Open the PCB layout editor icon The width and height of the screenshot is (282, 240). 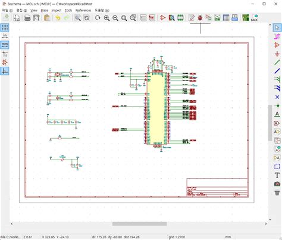pyautogui.click(x=246, y=18)
